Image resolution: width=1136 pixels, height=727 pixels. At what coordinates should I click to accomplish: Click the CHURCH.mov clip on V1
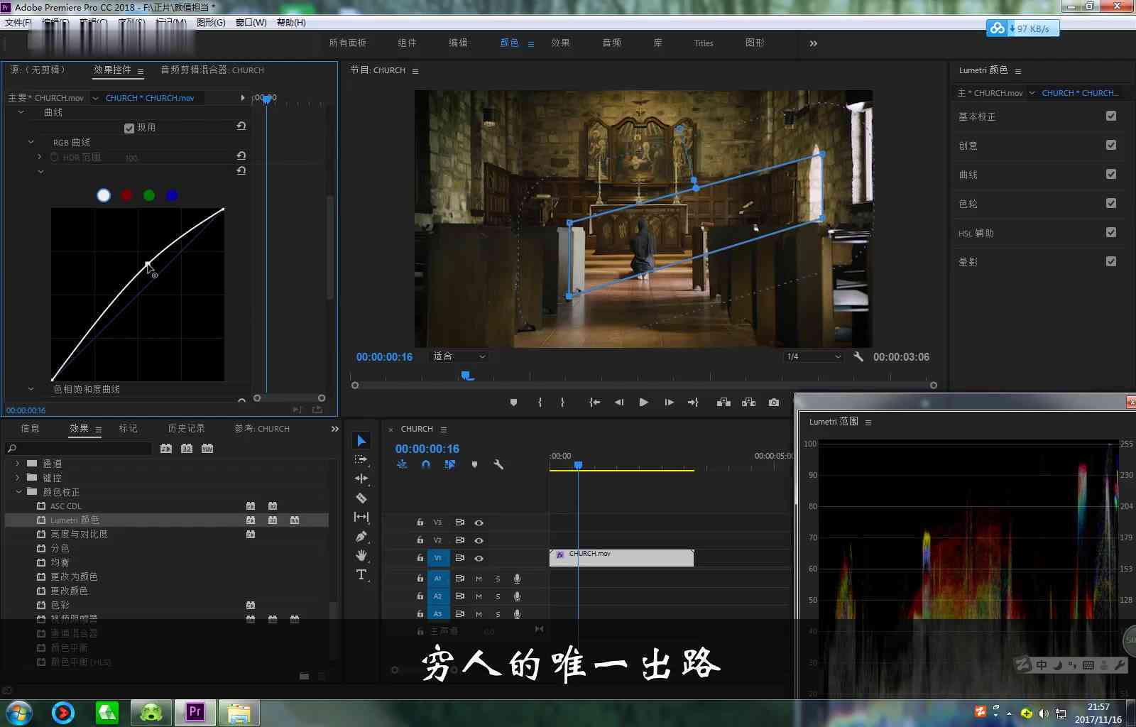click(622, 557)
